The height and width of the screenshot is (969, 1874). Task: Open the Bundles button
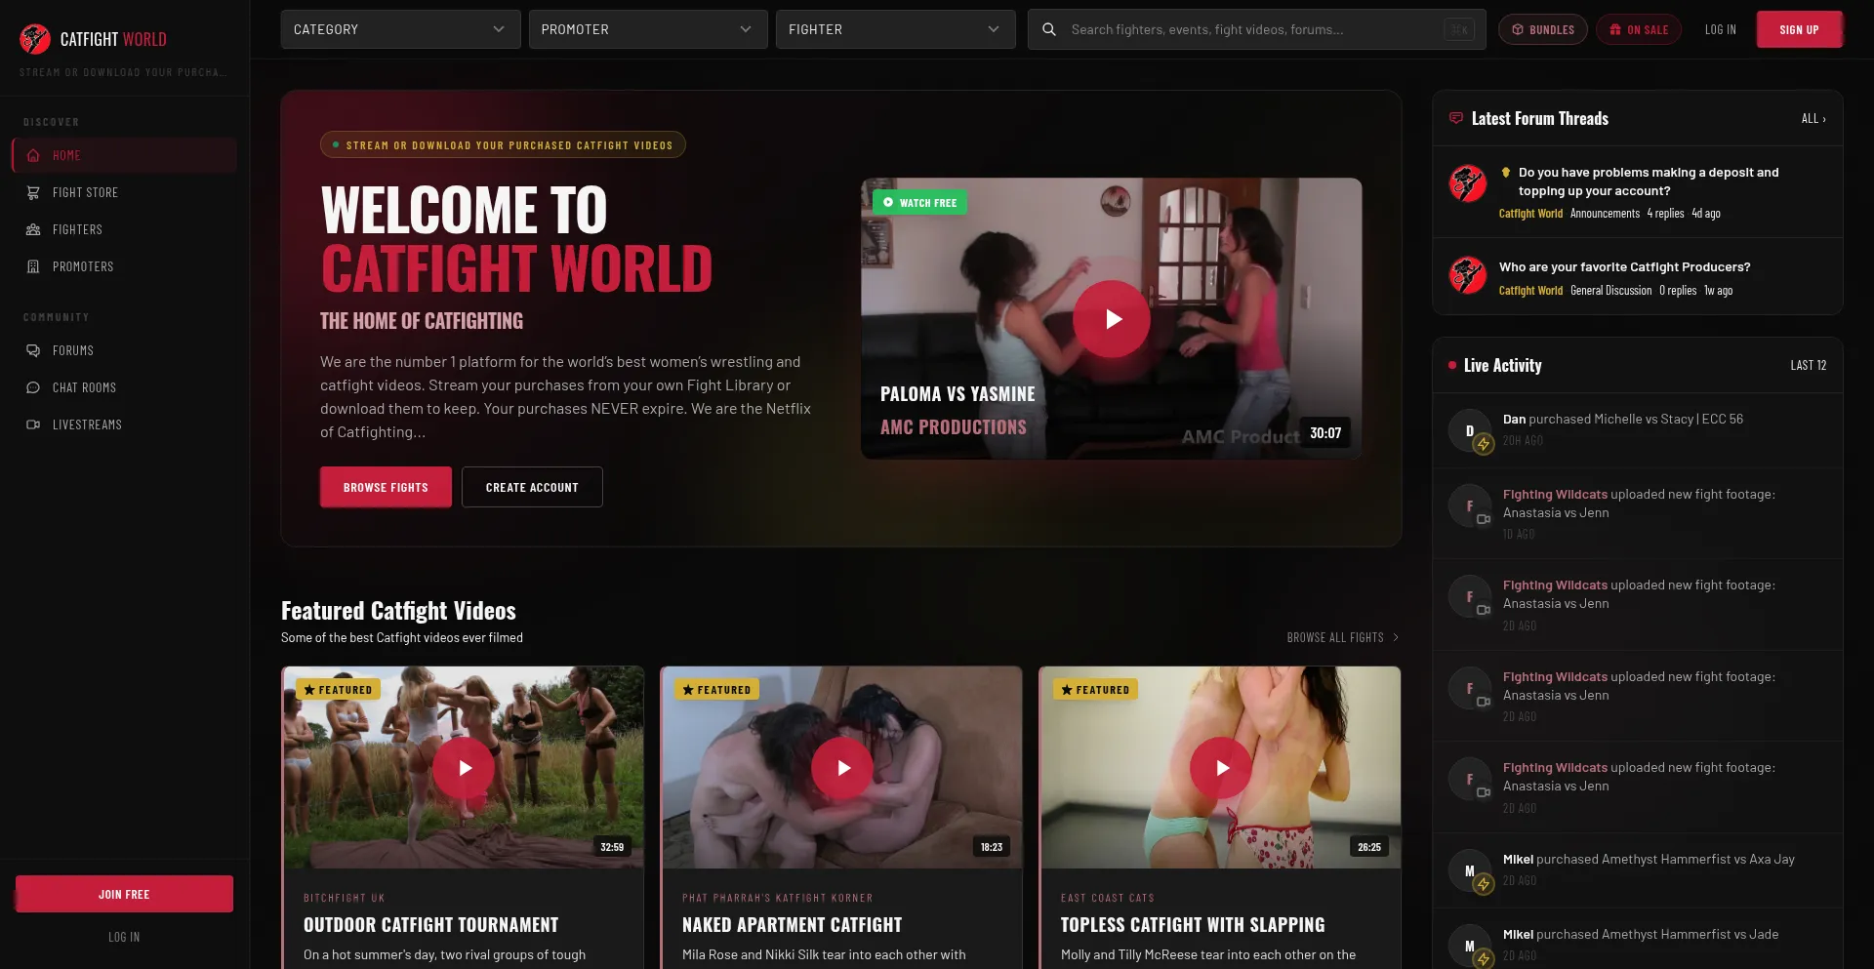[1543, 29]
